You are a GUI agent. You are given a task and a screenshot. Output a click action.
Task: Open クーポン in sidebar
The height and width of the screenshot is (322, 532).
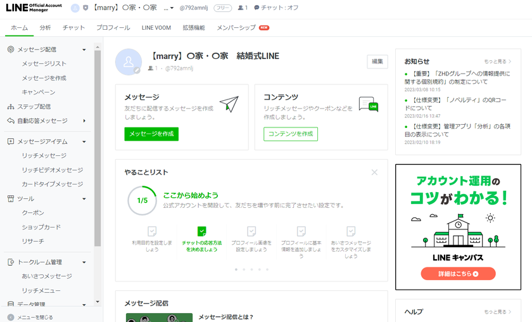[x=33, y=212]
